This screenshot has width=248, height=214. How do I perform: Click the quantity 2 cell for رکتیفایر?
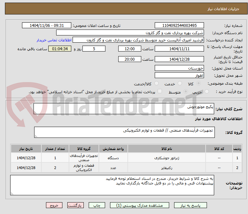[x=55, y=168]
